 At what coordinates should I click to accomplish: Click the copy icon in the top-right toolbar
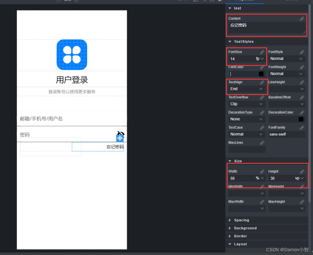pyautogui.click(x=195, y=1)
